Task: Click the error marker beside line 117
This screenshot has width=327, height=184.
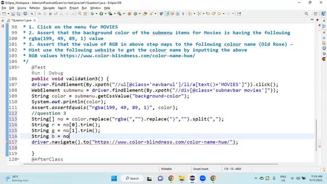Action: (7, 142)
